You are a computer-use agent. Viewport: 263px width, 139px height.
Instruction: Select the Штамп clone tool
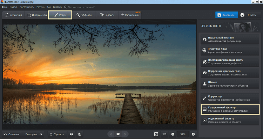coord(230,84)
